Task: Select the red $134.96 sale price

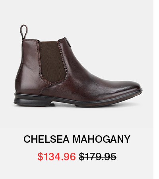Action: coord(56,157)
